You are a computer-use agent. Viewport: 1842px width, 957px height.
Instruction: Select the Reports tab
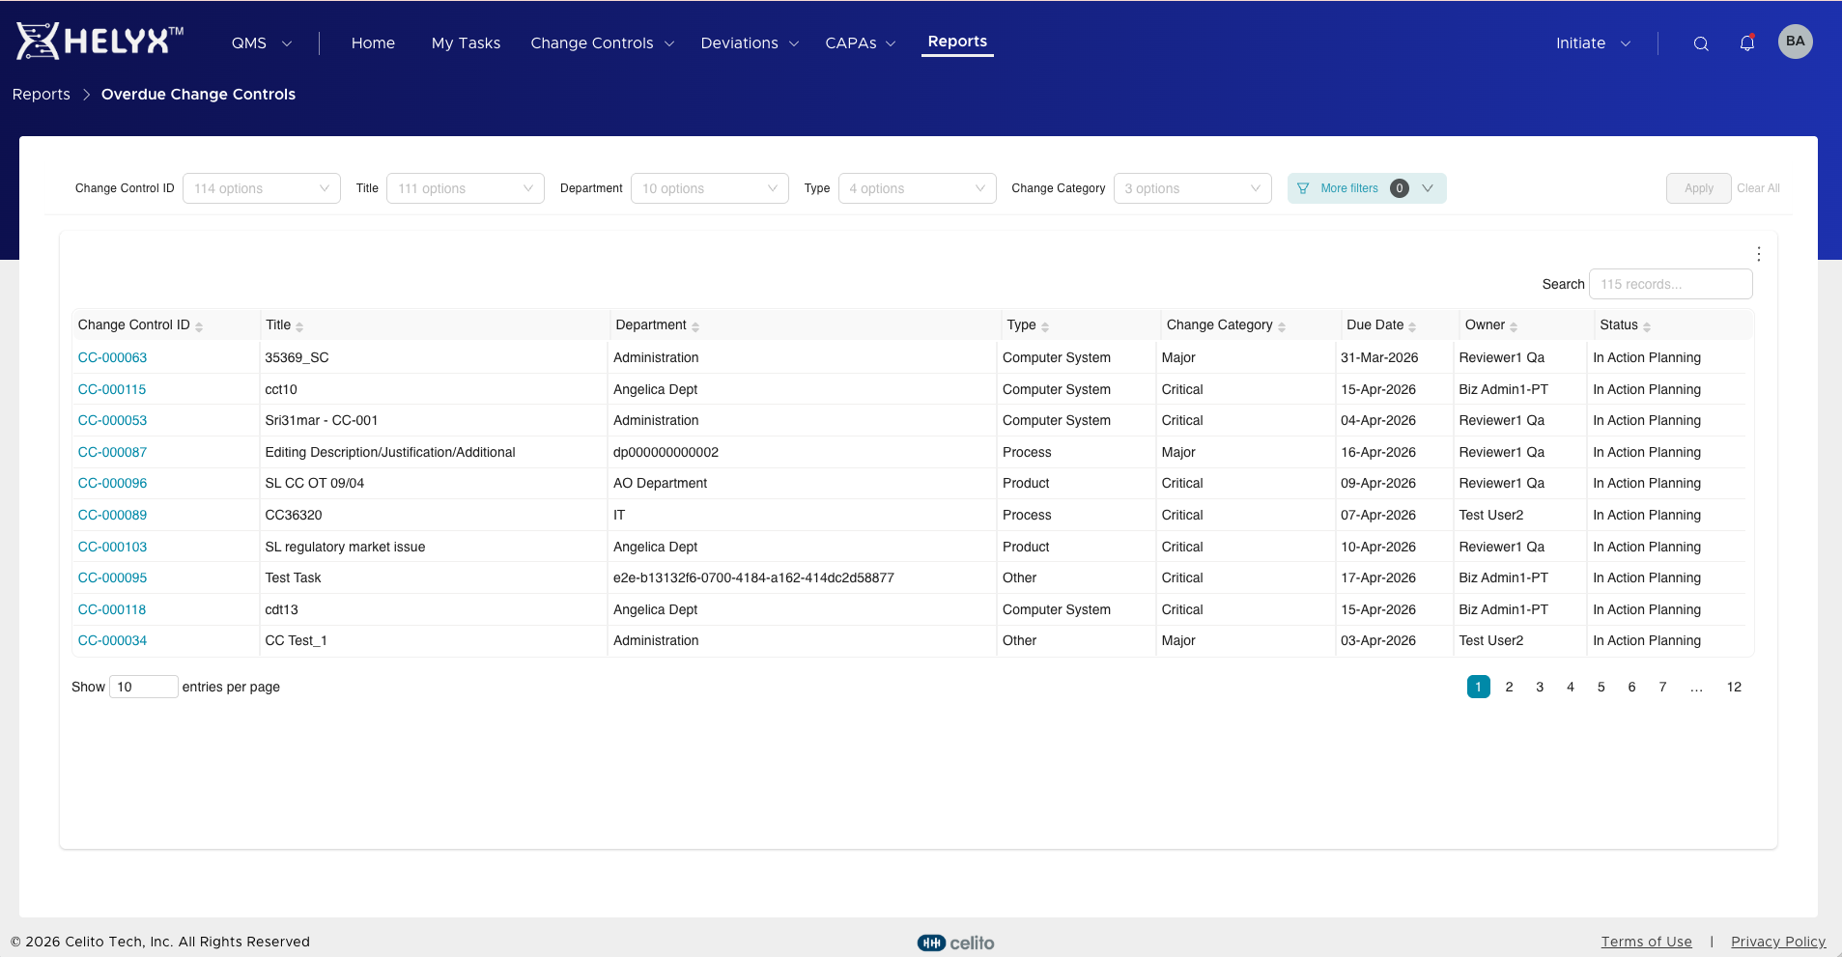point(957,42)
